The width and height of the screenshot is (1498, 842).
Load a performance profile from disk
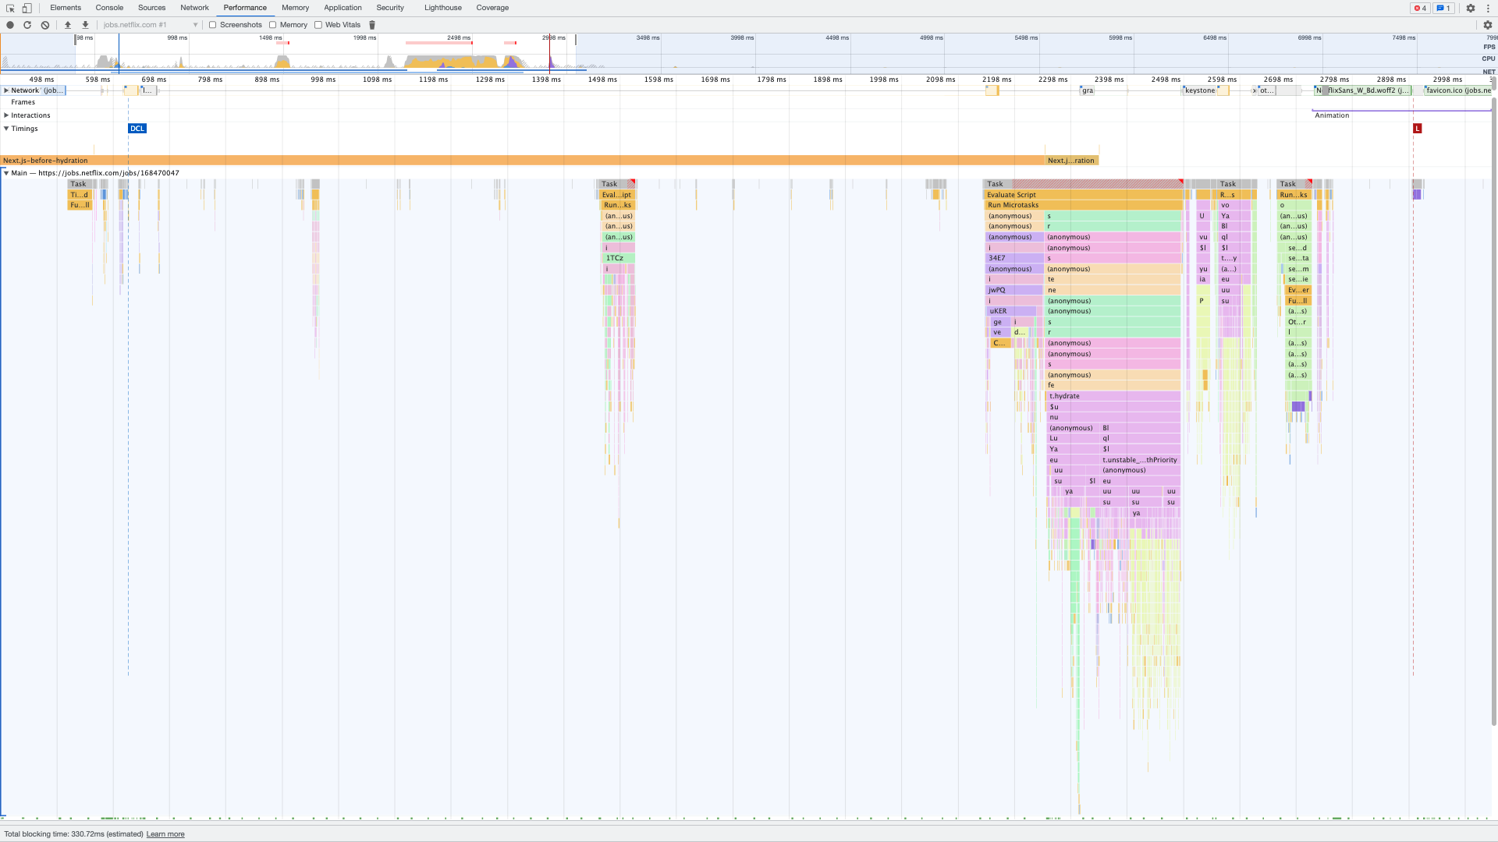[68, 25]
